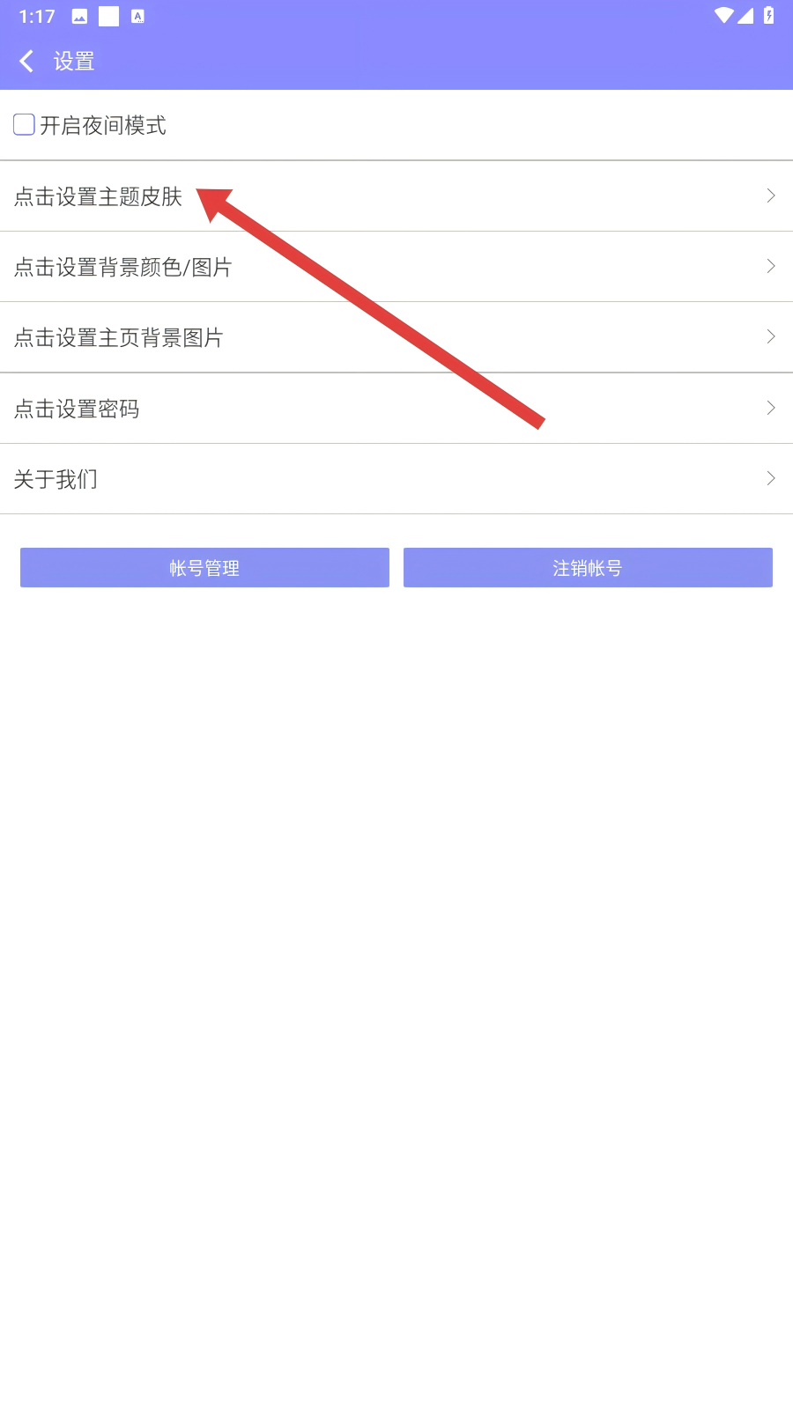Expand chevron beside 点击设置主页背景图片
The width and height of the screenshot is (793, 1409).
[x=771, y=336]
